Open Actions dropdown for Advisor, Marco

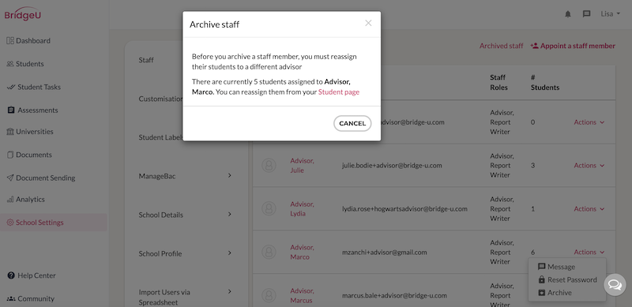point(589,252)
